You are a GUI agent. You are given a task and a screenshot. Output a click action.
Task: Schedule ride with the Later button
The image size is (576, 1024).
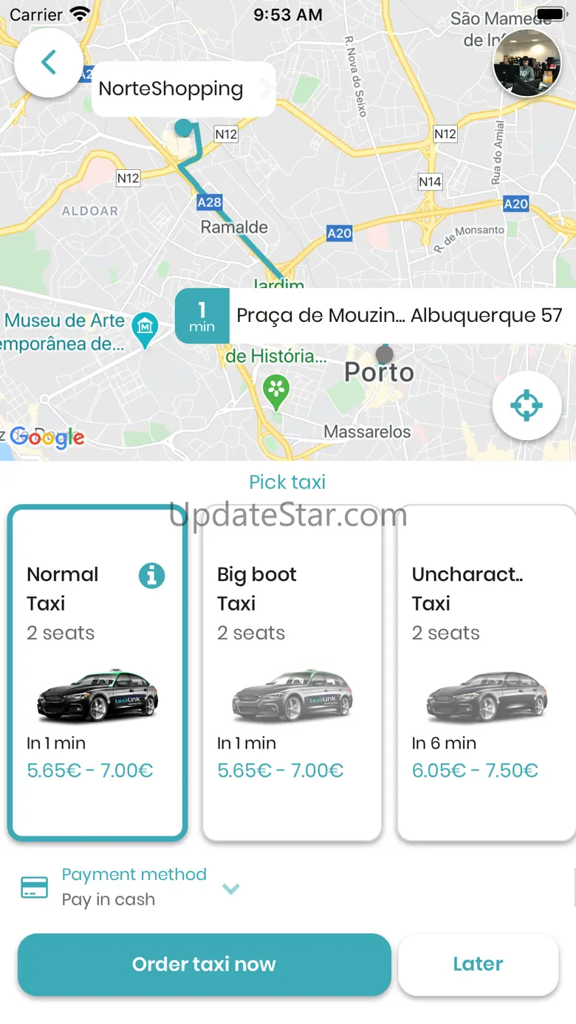point(478,964)
